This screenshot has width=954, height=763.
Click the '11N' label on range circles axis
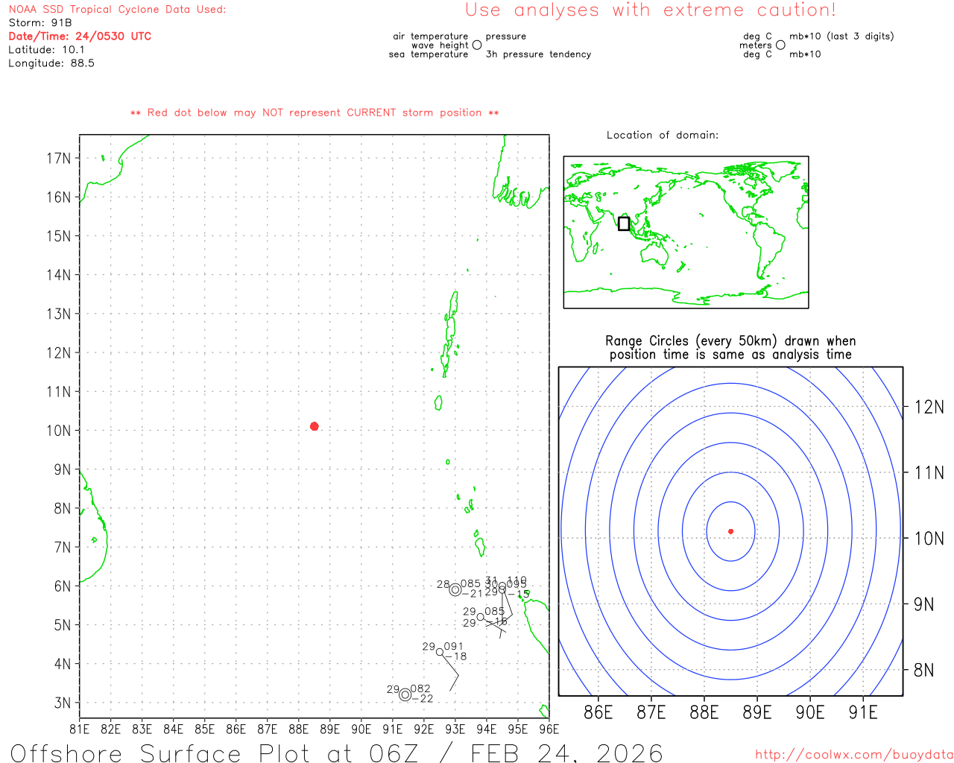[x=929, y=472]
